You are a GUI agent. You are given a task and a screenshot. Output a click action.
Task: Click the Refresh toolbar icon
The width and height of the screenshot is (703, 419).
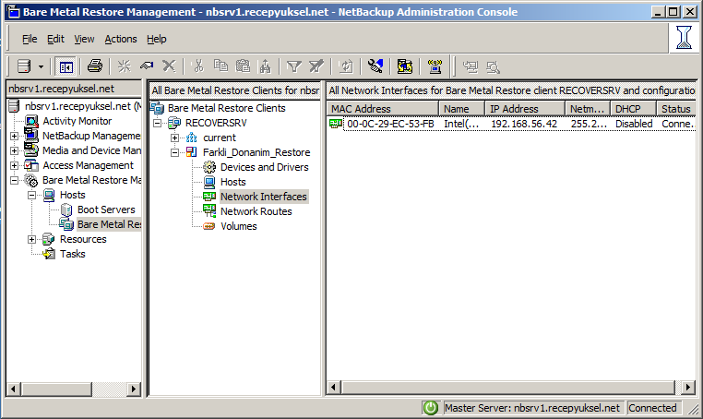pos(346,66)
